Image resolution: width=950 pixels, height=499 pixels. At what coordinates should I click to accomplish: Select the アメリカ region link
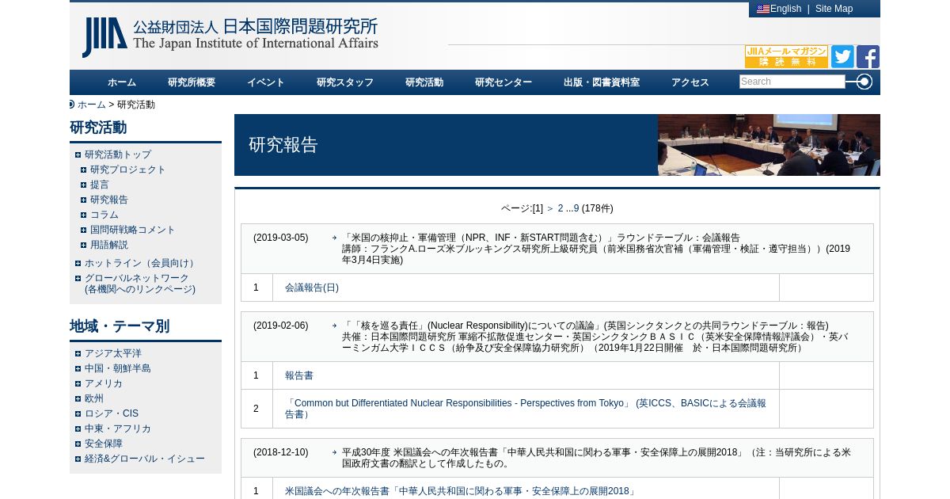pyautogui.click(x=104, y=383)
